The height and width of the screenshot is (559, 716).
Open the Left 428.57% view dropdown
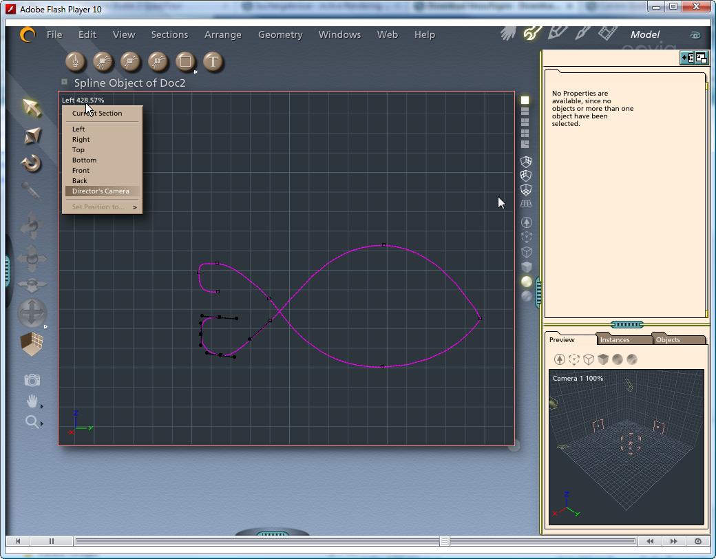click(x=83, y=100)
